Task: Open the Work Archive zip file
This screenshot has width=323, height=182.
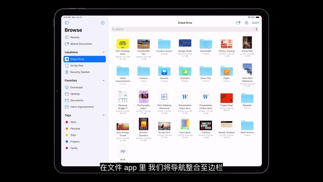Action: (123, 151)
